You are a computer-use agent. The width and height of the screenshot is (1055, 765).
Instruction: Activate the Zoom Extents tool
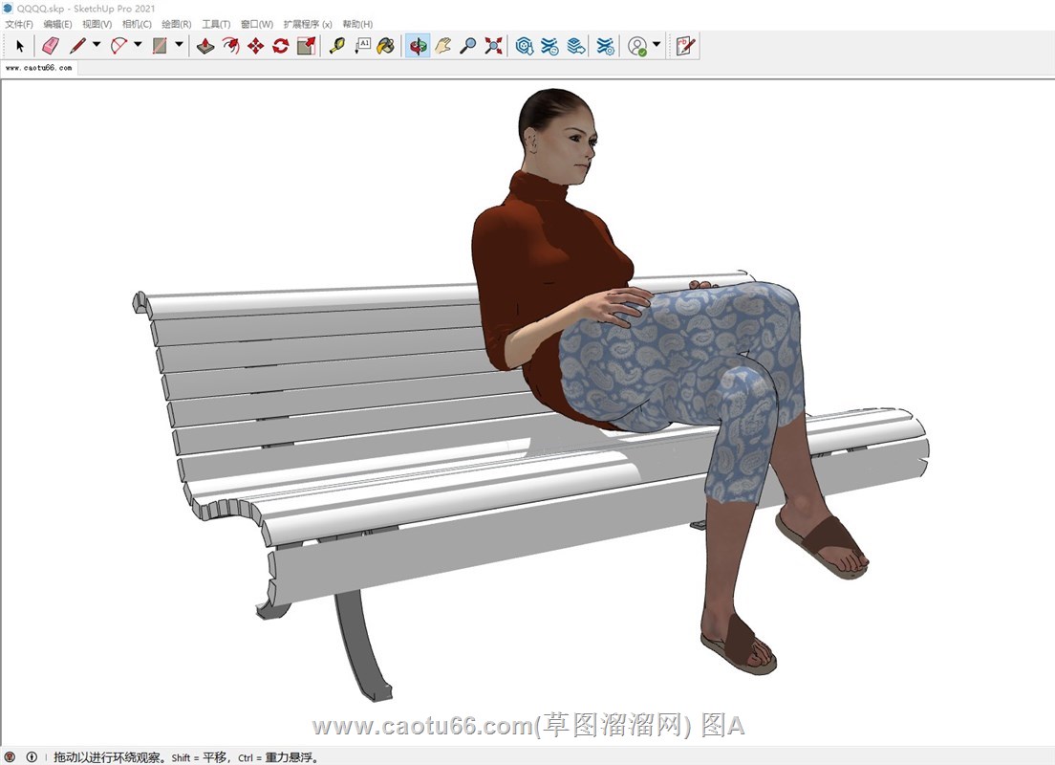[x=493, y=46]
